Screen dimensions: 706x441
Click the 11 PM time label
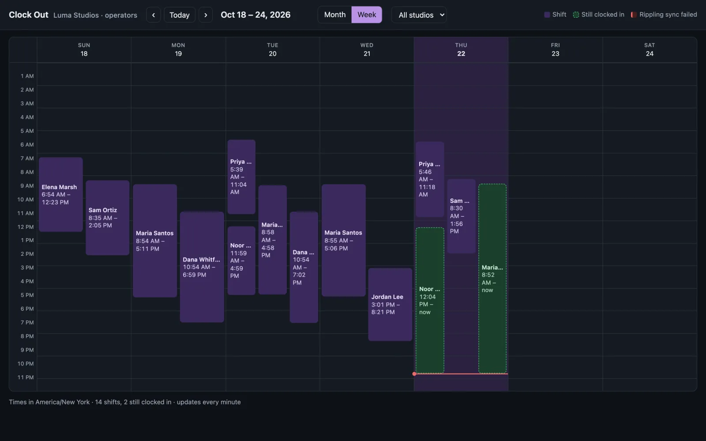26,377
